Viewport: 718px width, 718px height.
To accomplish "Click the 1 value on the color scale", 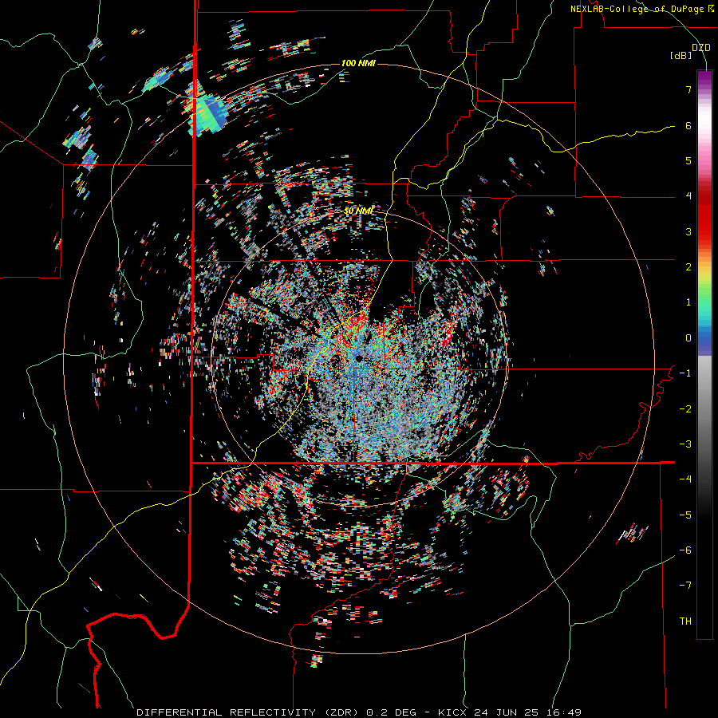I will click(x=688, y=302).
